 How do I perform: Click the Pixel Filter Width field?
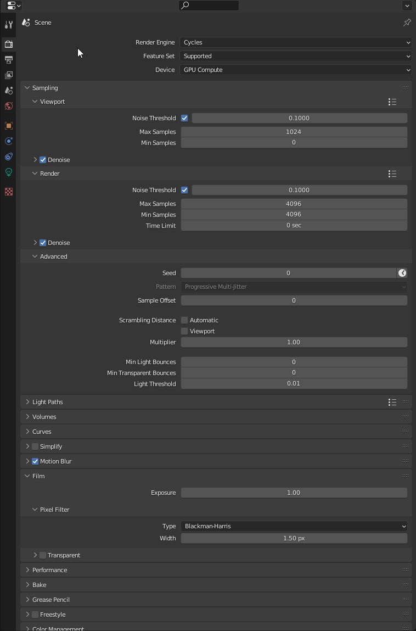pyautogui.click(x=294, y=538)
